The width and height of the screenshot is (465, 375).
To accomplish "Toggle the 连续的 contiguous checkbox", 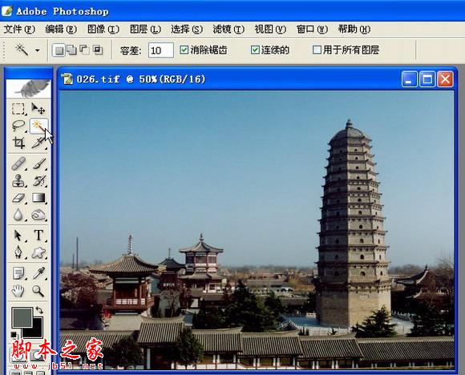I will (x=255, y=50).
